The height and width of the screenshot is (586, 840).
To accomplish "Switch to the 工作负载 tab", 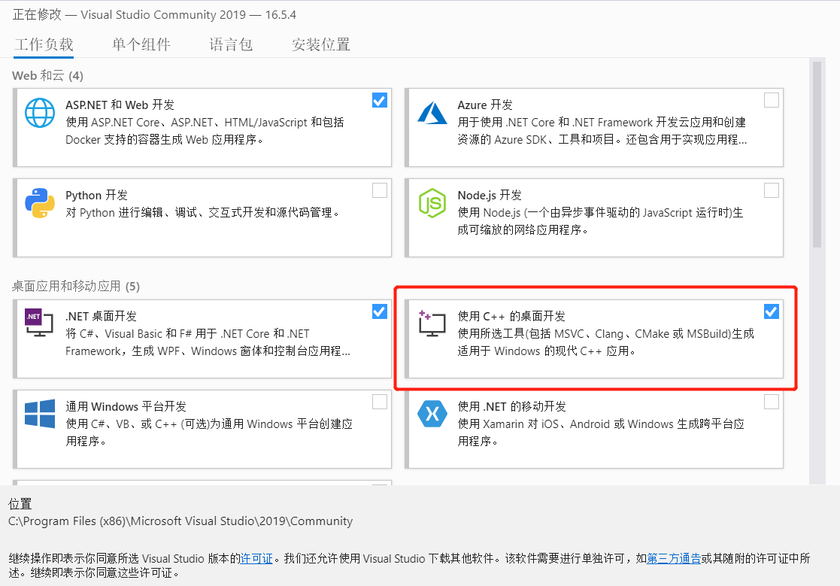I will 44,44.
